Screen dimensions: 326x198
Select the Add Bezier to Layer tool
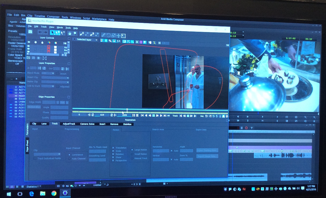click(x=97, y=34)
